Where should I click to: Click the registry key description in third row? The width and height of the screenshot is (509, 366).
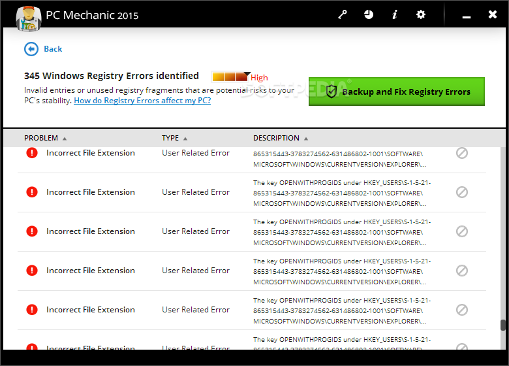342,233
